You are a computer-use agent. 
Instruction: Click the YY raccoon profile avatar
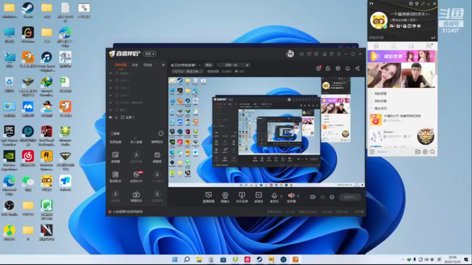(x=378, y=21)
